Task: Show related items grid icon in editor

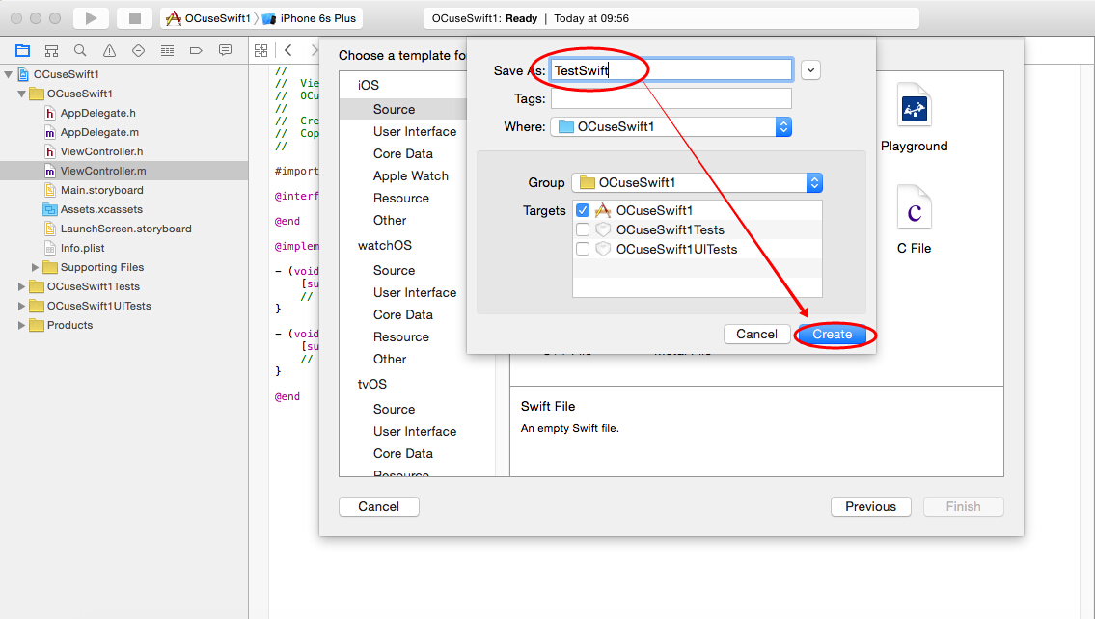Action: pos(261,50)
